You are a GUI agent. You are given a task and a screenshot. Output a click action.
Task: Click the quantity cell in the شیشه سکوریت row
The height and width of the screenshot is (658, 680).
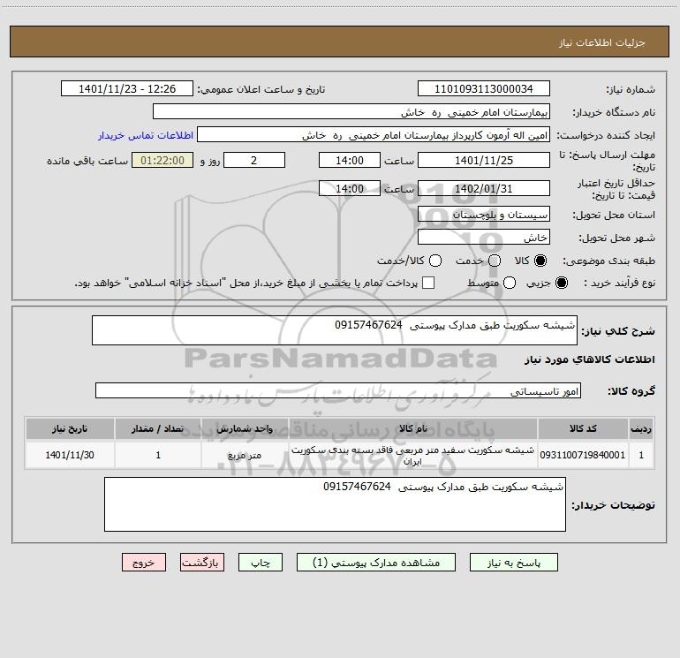point(158,455)
